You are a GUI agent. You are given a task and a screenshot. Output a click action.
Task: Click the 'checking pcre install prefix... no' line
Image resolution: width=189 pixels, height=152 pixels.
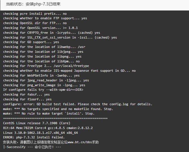point(35,14)
